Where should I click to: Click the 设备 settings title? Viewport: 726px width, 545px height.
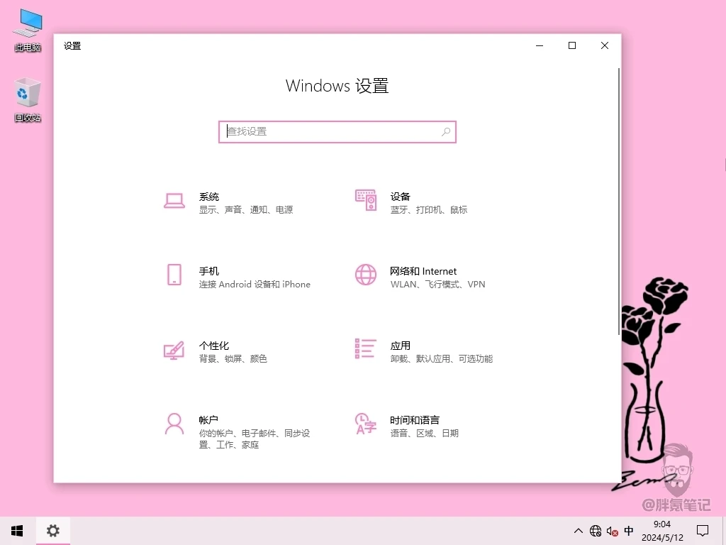400,197
